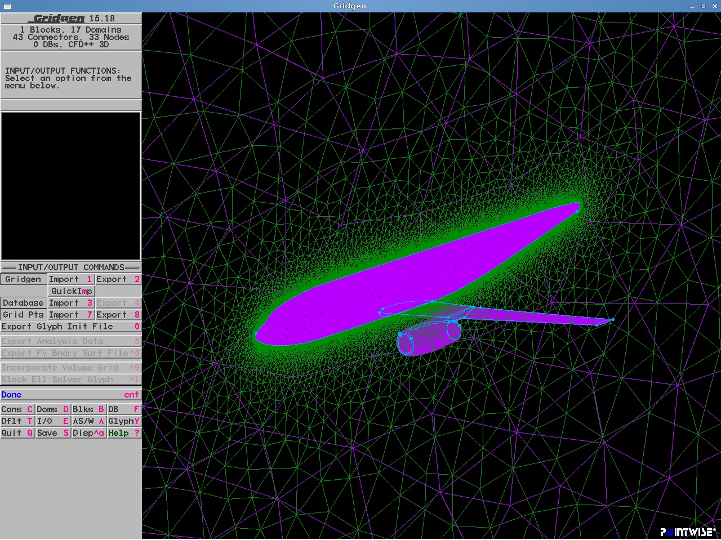Click the Save button
This screenshot has height=540, width=721.
pos(53,433)
